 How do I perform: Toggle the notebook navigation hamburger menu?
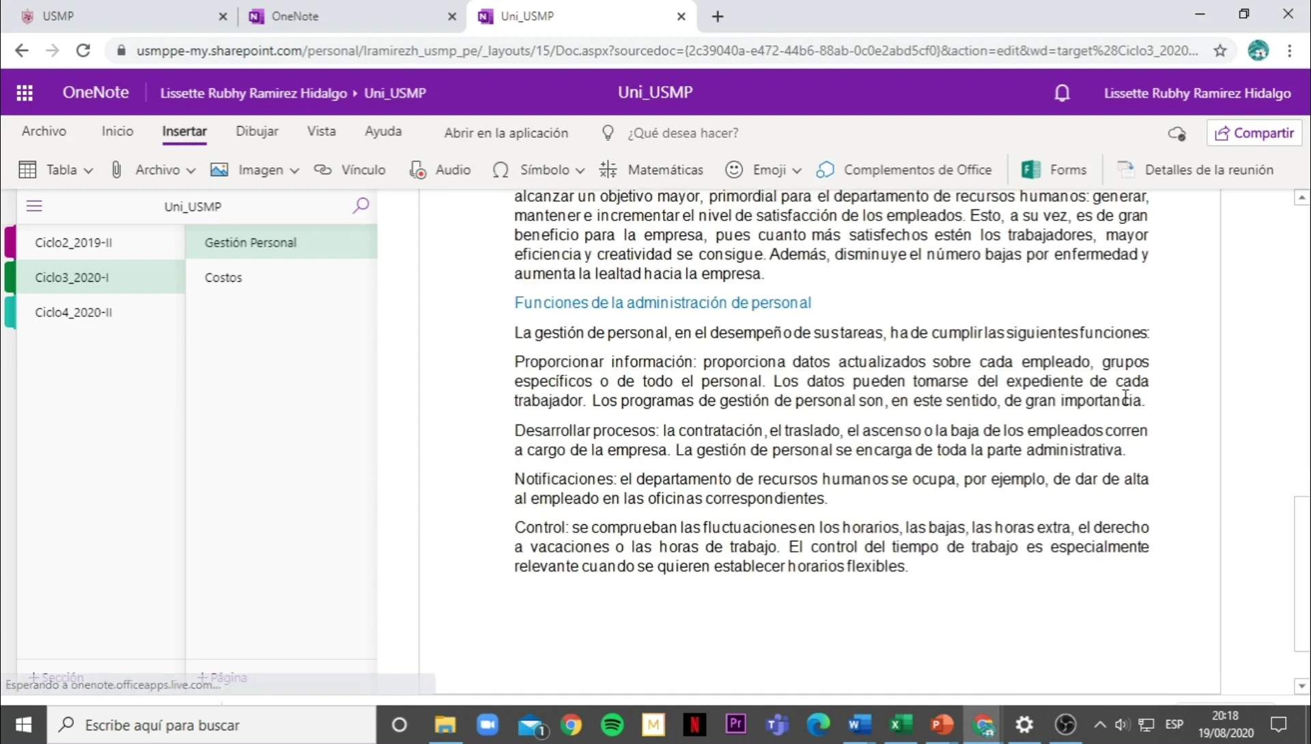[x=34, y=206]
